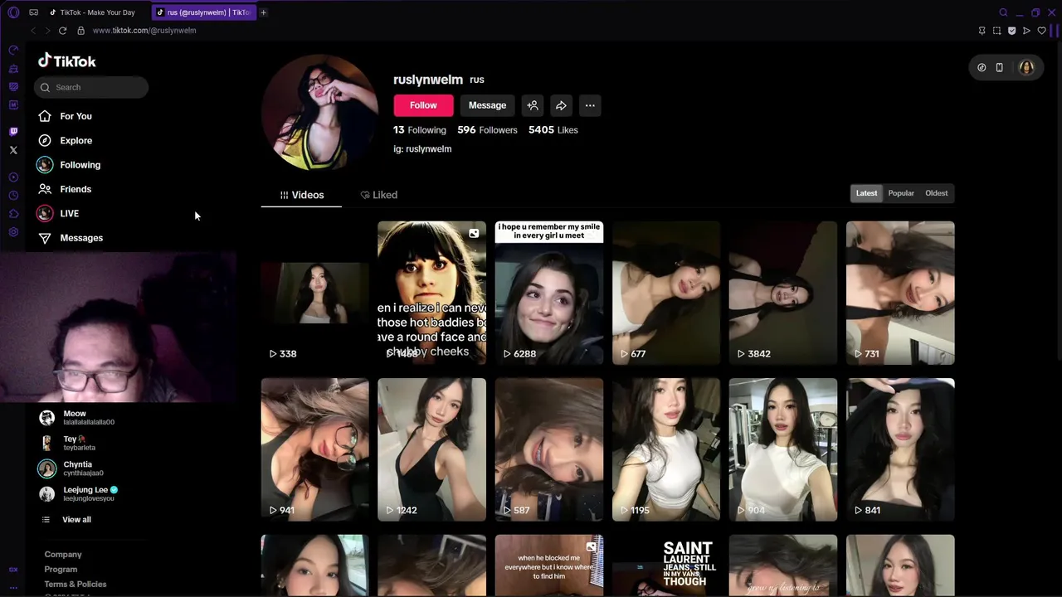
Task: Open the ad blocker shield icon
Action: click(x=1012, y=31)
